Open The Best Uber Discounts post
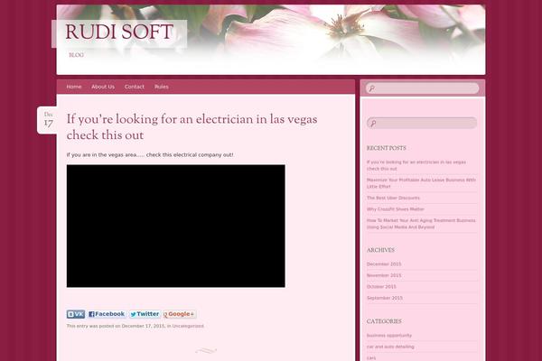The width and height of the screenshot is (542, 361). click(x=393, y=198)
